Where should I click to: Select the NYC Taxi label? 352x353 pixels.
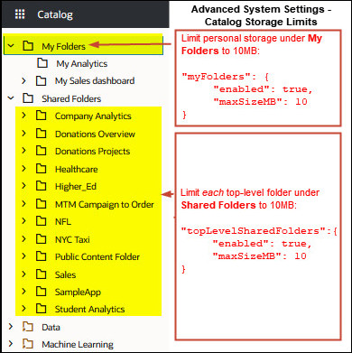tap(72, 239)
